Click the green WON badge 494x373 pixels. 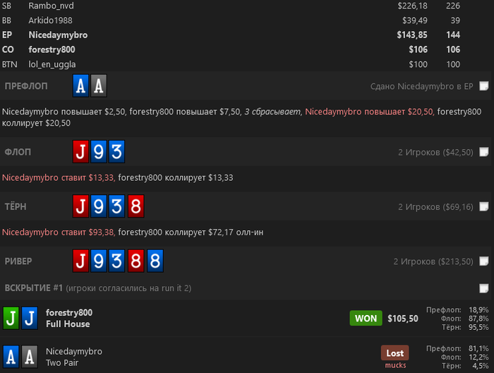(x=366, y=319)
